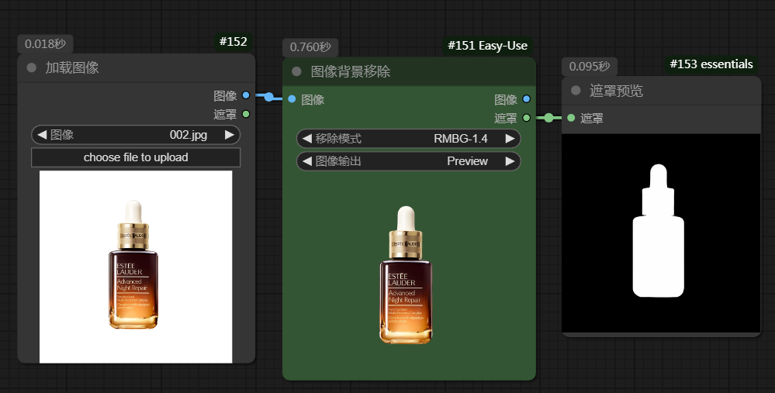Collapse the 加载图像 node via its title dot
The width and height of the screenshot is (775, 393).
click(x=32, y=67)
